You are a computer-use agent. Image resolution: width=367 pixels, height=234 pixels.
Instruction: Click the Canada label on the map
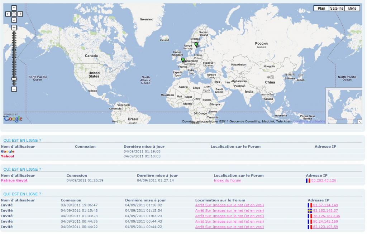pyautogui.click(x=91, y=56)
